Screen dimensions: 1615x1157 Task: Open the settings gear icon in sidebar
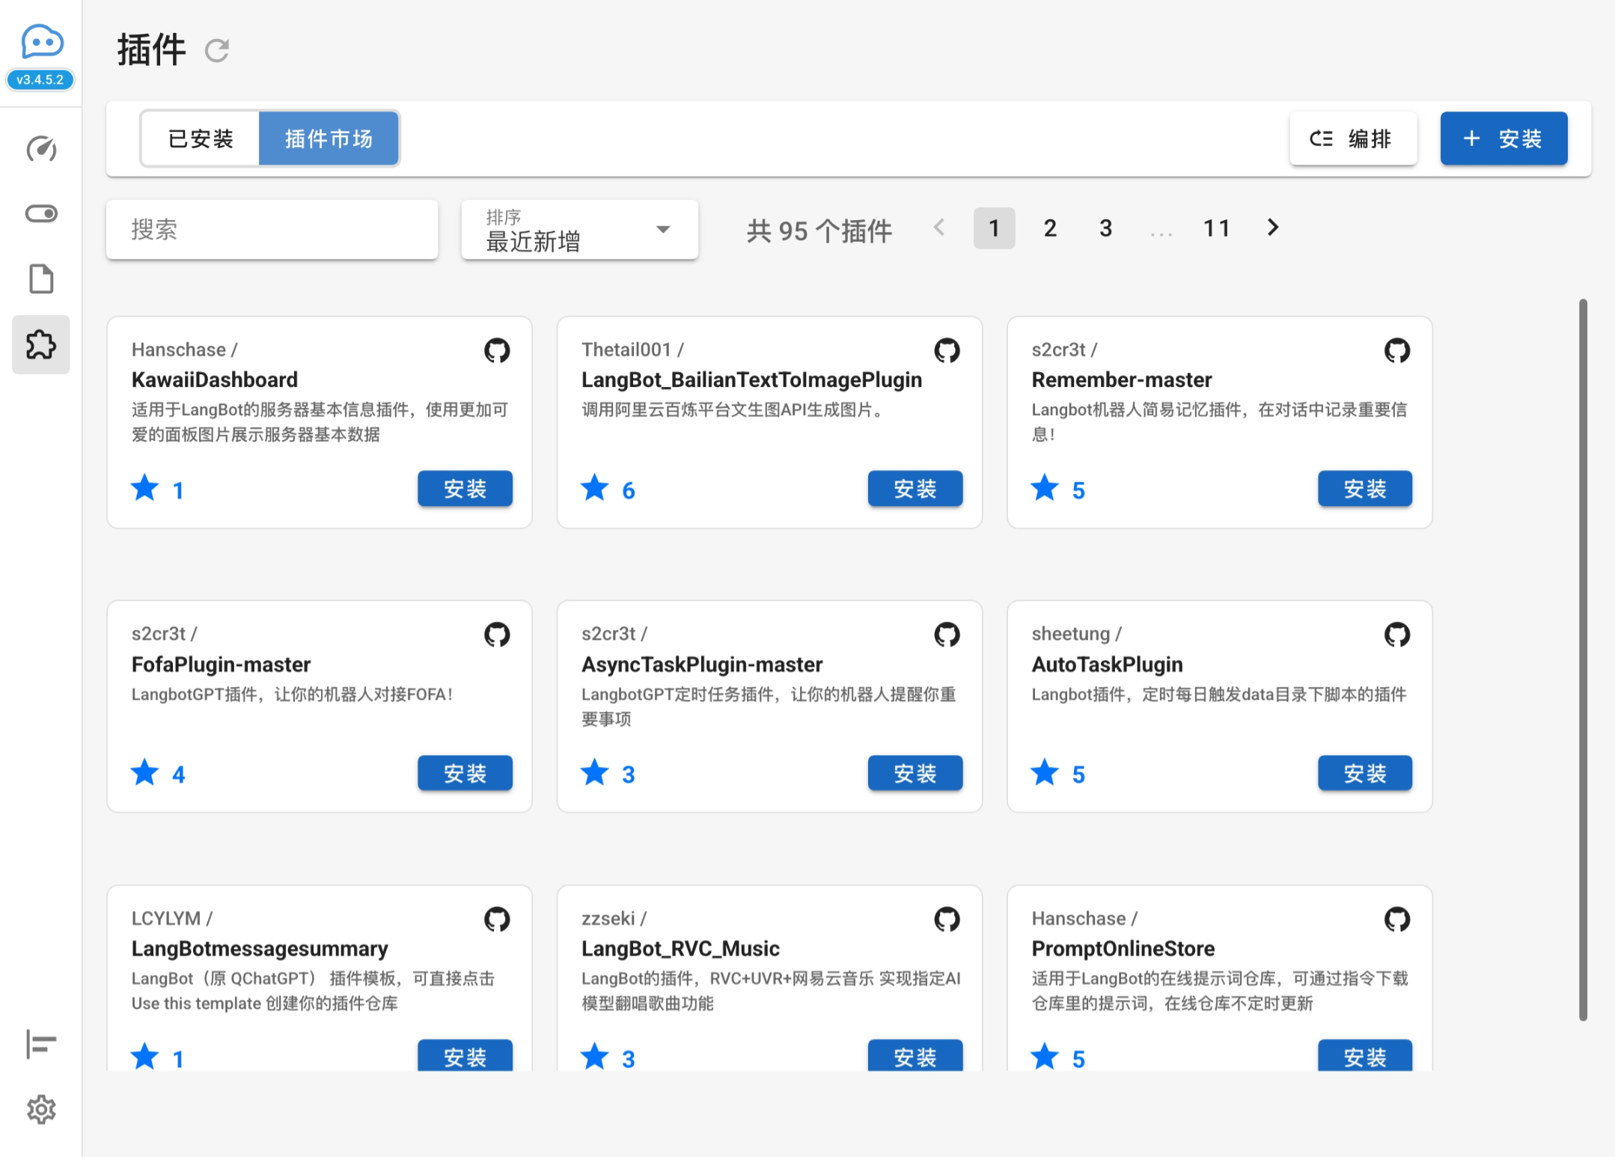(41, 1109)
